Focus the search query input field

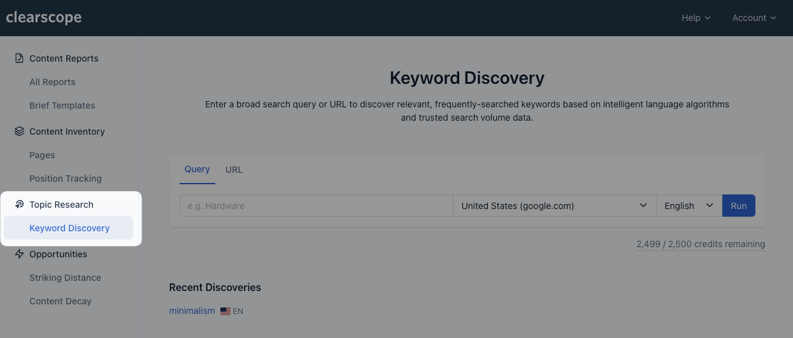316,206
